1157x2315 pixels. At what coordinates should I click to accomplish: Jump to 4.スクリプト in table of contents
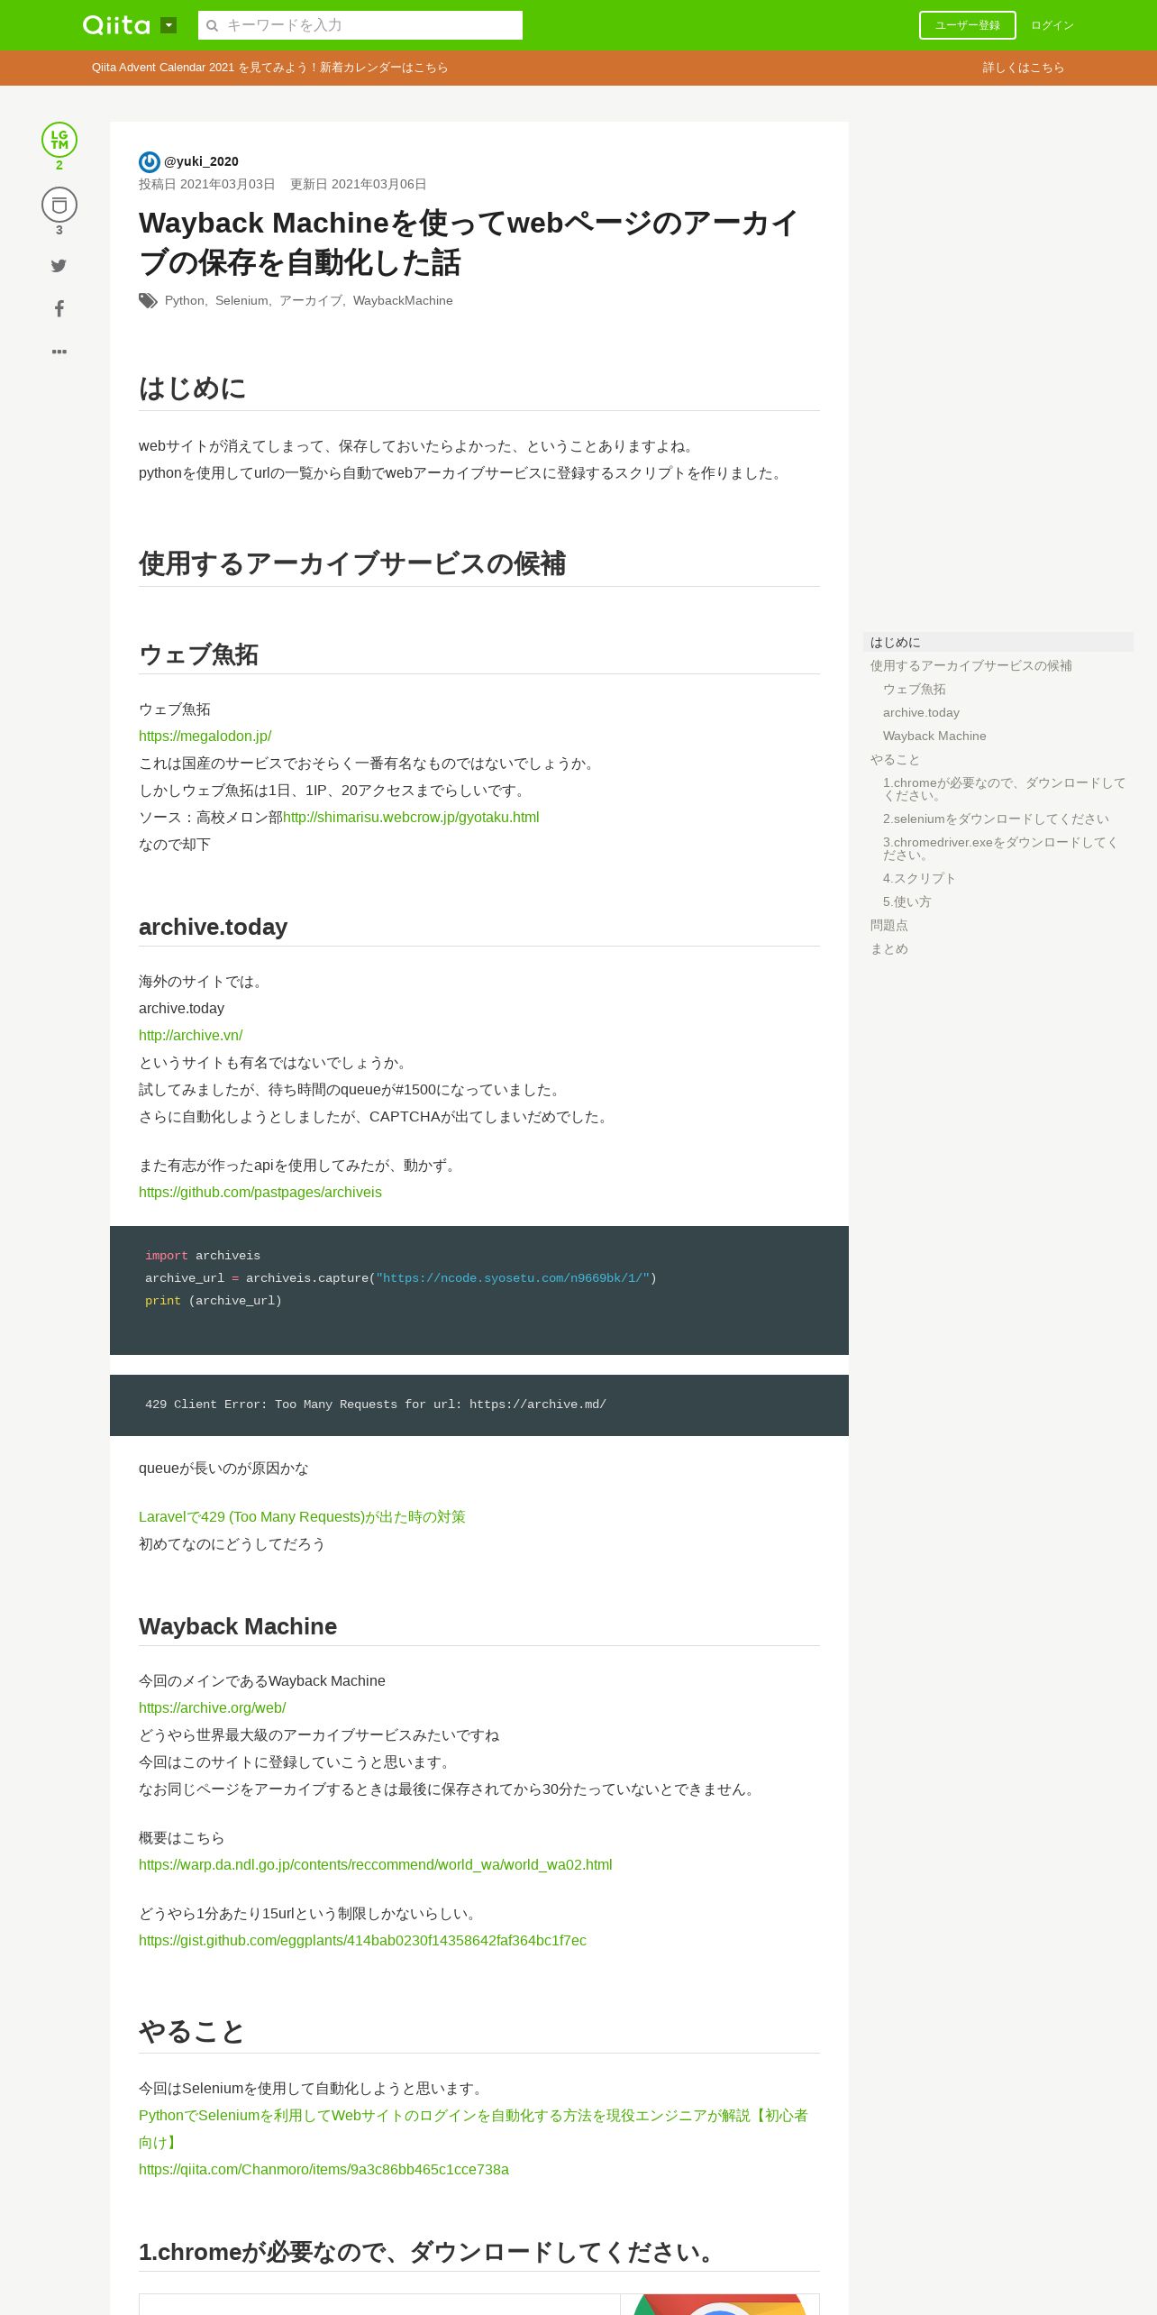[919, 878]
